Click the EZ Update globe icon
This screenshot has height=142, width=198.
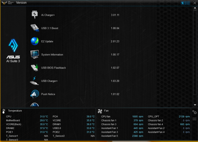click(x=35, y=41)
